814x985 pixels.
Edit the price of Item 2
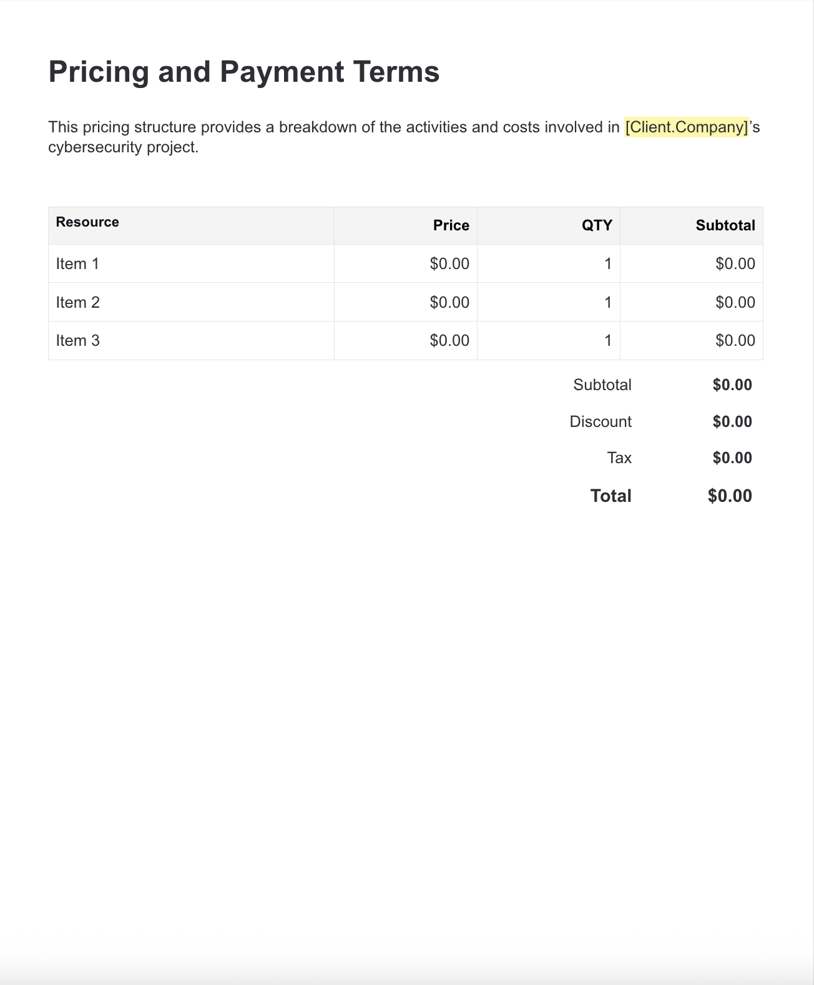pyautogui.click(x=449, y=302)
